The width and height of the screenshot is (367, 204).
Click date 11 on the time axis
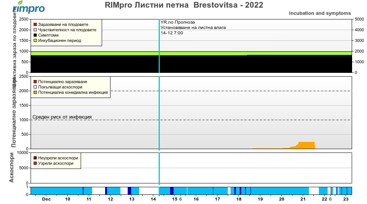click(x=89, y=199)
